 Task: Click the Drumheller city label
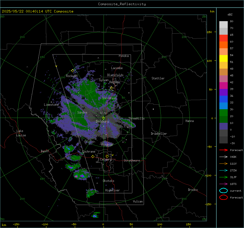159,134
